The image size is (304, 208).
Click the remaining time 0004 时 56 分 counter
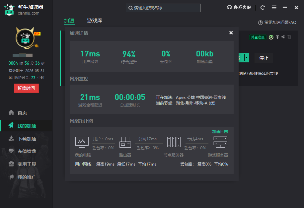27,63
